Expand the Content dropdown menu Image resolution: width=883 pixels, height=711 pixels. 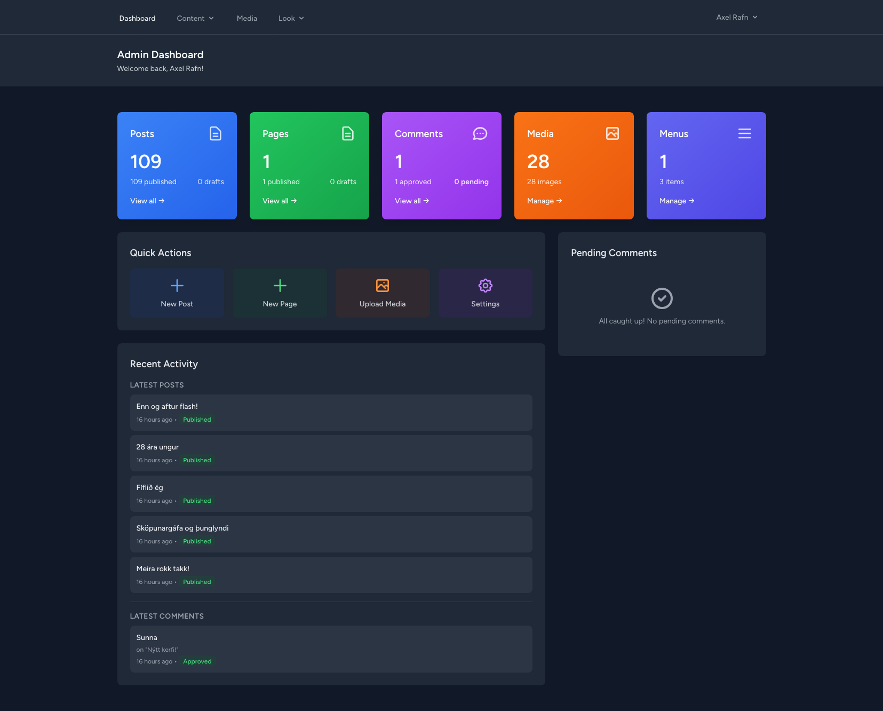pyautogui.click(x=195, y=18)
